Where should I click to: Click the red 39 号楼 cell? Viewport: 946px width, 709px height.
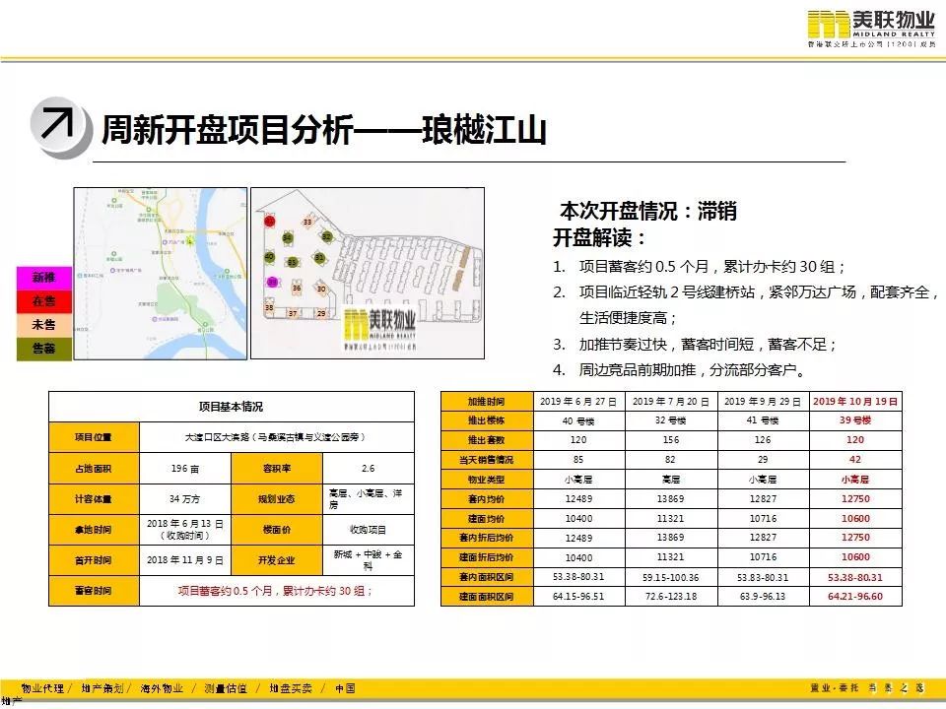(x=855, y=420)
